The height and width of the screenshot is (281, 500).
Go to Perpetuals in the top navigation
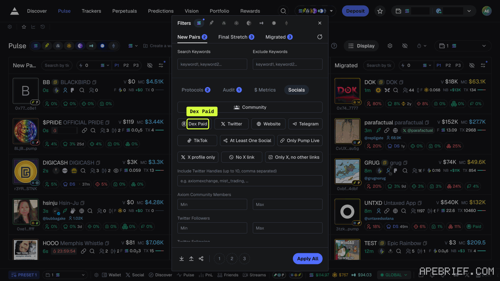click(x=124, y=11)
